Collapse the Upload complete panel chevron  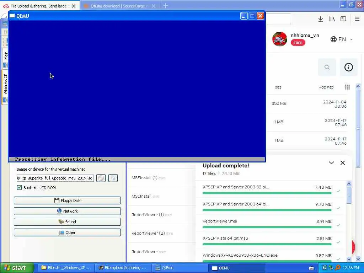tap(332, 163)
